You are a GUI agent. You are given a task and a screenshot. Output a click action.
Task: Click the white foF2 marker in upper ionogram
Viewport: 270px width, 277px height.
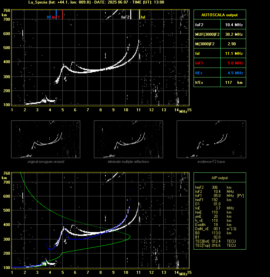coord(131,14)
